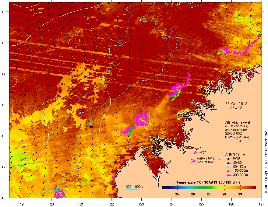The width and height of the screenshot is (268, 207).
Task: Click the latitude axis label '-17'
Action: coord(4,167)
